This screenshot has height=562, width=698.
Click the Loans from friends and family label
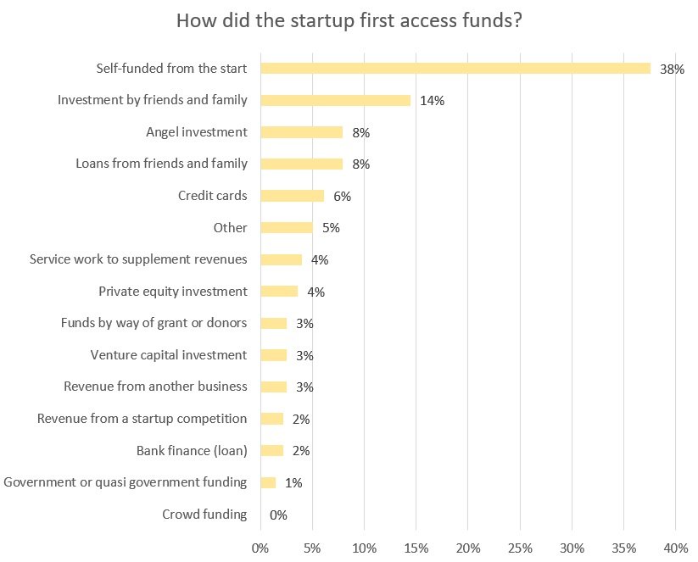(161, 164)
